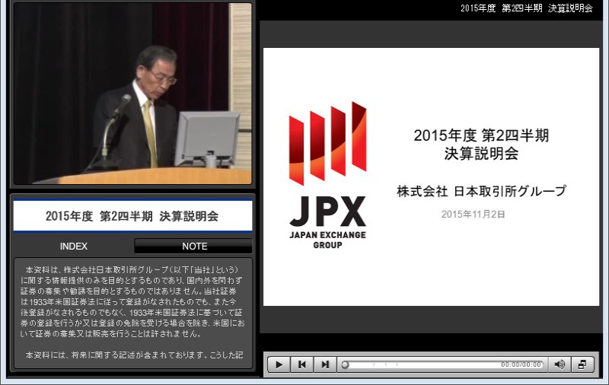The height and width of the screenshot is (385, 609).
Task: Click the first chapter marker on the seek bar
Action: [374, 364]
